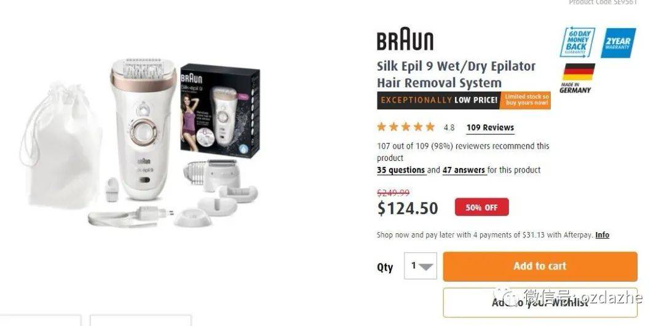Click the main epilator product image
Image resolution: width=664 pixels, height=326 pixels.
point(143,129)
